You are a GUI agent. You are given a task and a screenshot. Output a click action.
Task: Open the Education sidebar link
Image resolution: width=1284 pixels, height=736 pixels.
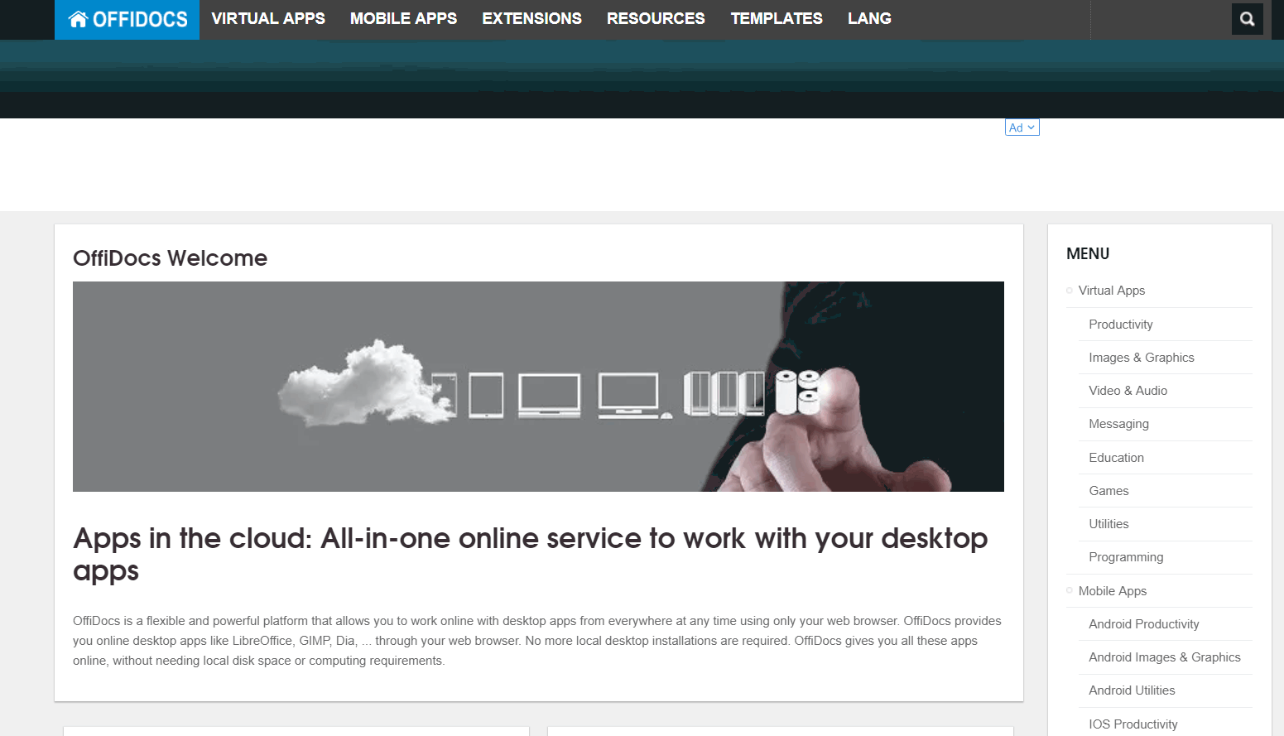[1117, 458]
